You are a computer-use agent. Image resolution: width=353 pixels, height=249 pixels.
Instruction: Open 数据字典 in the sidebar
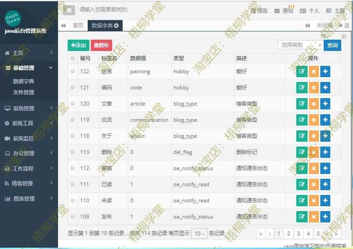coord(24,82)
